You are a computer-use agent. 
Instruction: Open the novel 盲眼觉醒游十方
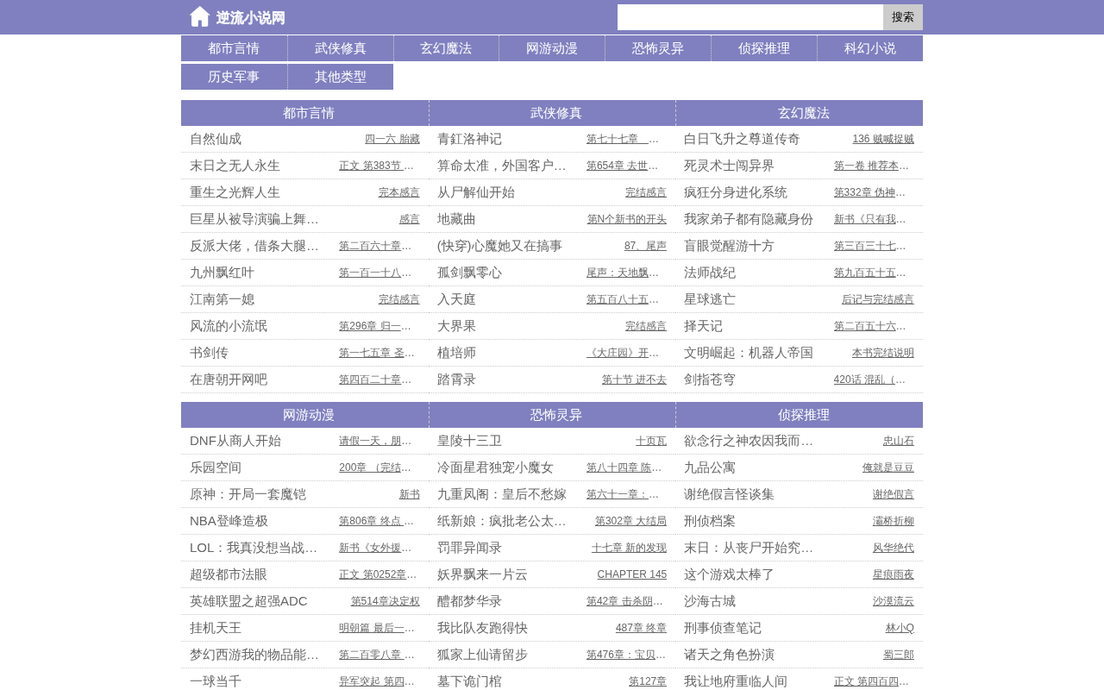(x=729, y=246)
